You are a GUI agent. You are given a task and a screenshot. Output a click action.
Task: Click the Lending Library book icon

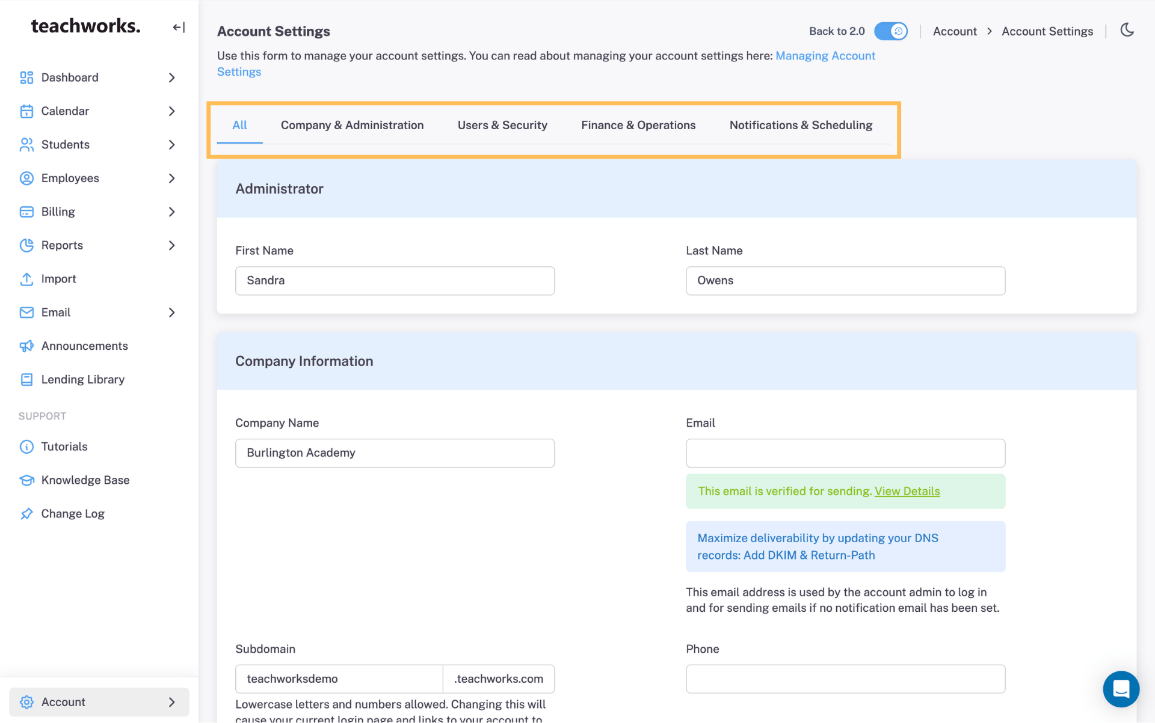26,380
